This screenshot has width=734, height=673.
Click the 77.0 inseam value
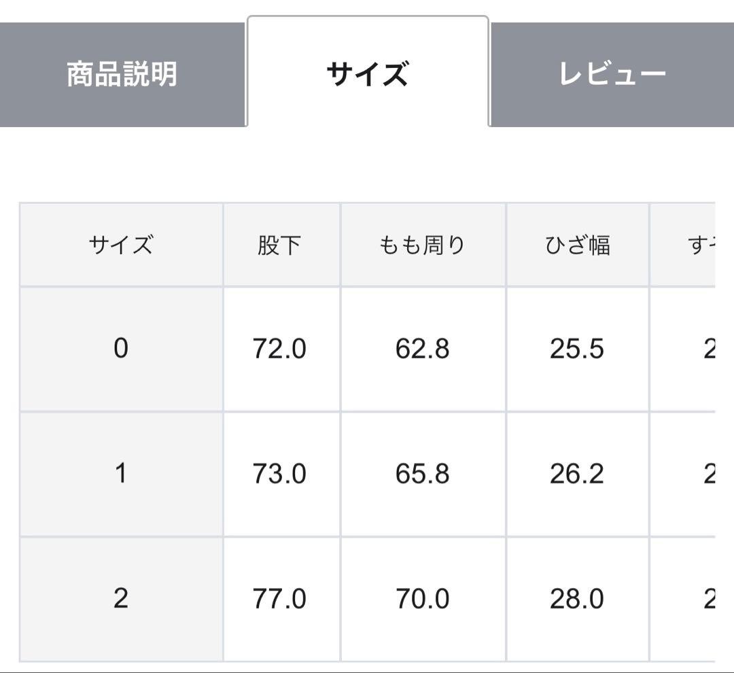tap(280, 598)
